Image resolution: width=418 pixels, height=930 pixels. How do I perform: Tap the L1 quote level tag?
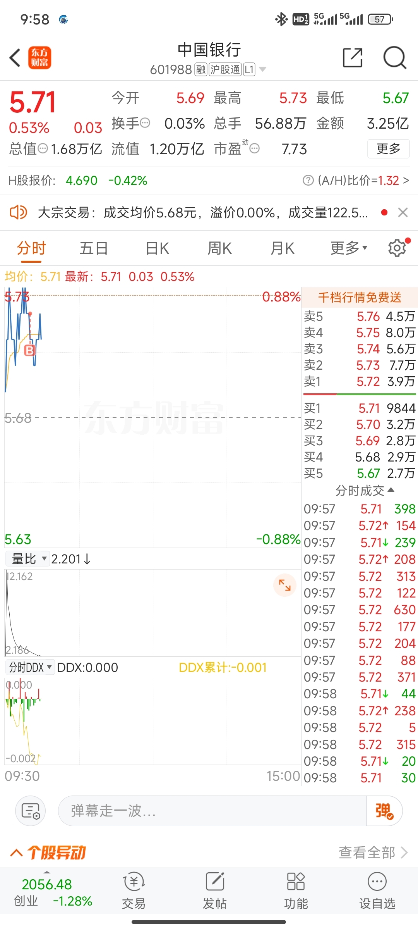tap(249, 70)
